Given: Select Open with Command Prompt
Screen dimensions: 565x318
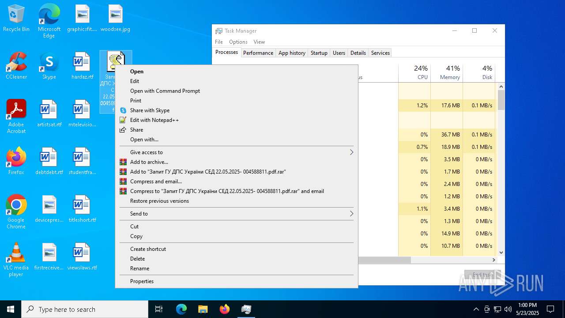Looking at the screenshot, I should 237,91.
